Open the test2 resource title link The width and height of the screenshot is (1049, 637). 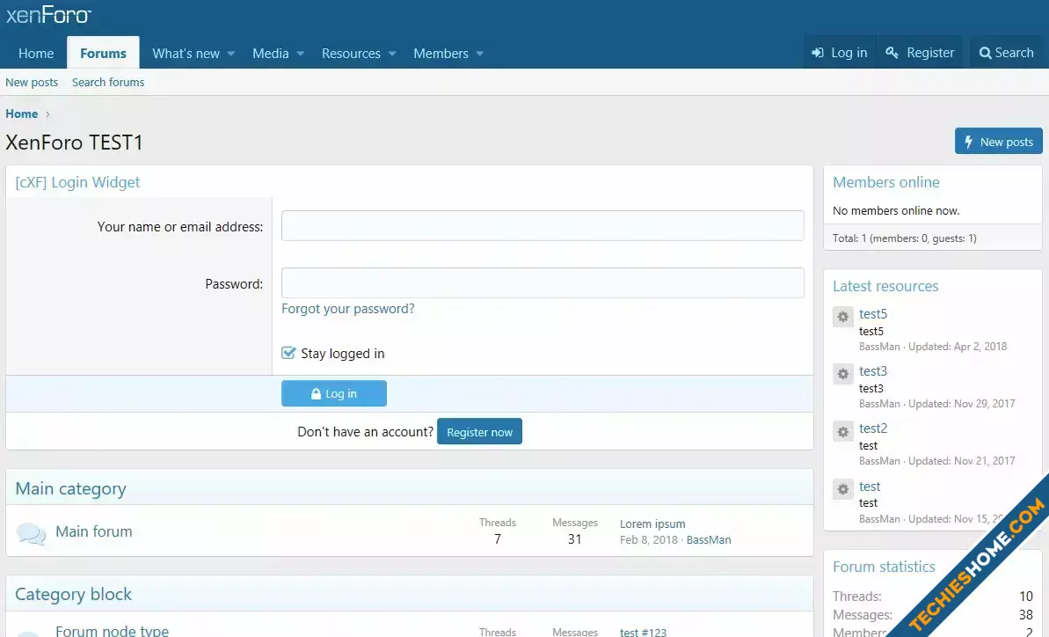click(x=873, y=428)
